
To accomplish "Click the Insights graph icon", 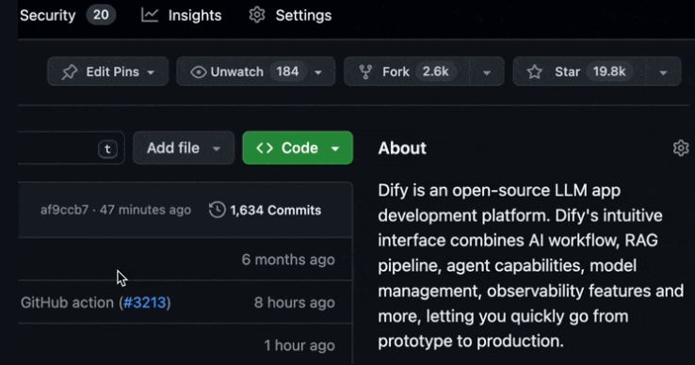I will (x=150, y=15).
